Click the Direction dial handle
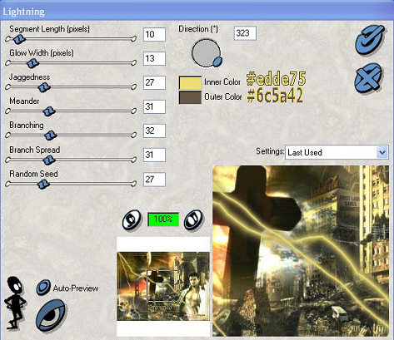The width and height of the screenshot is (394, 340). coord(217,62)
